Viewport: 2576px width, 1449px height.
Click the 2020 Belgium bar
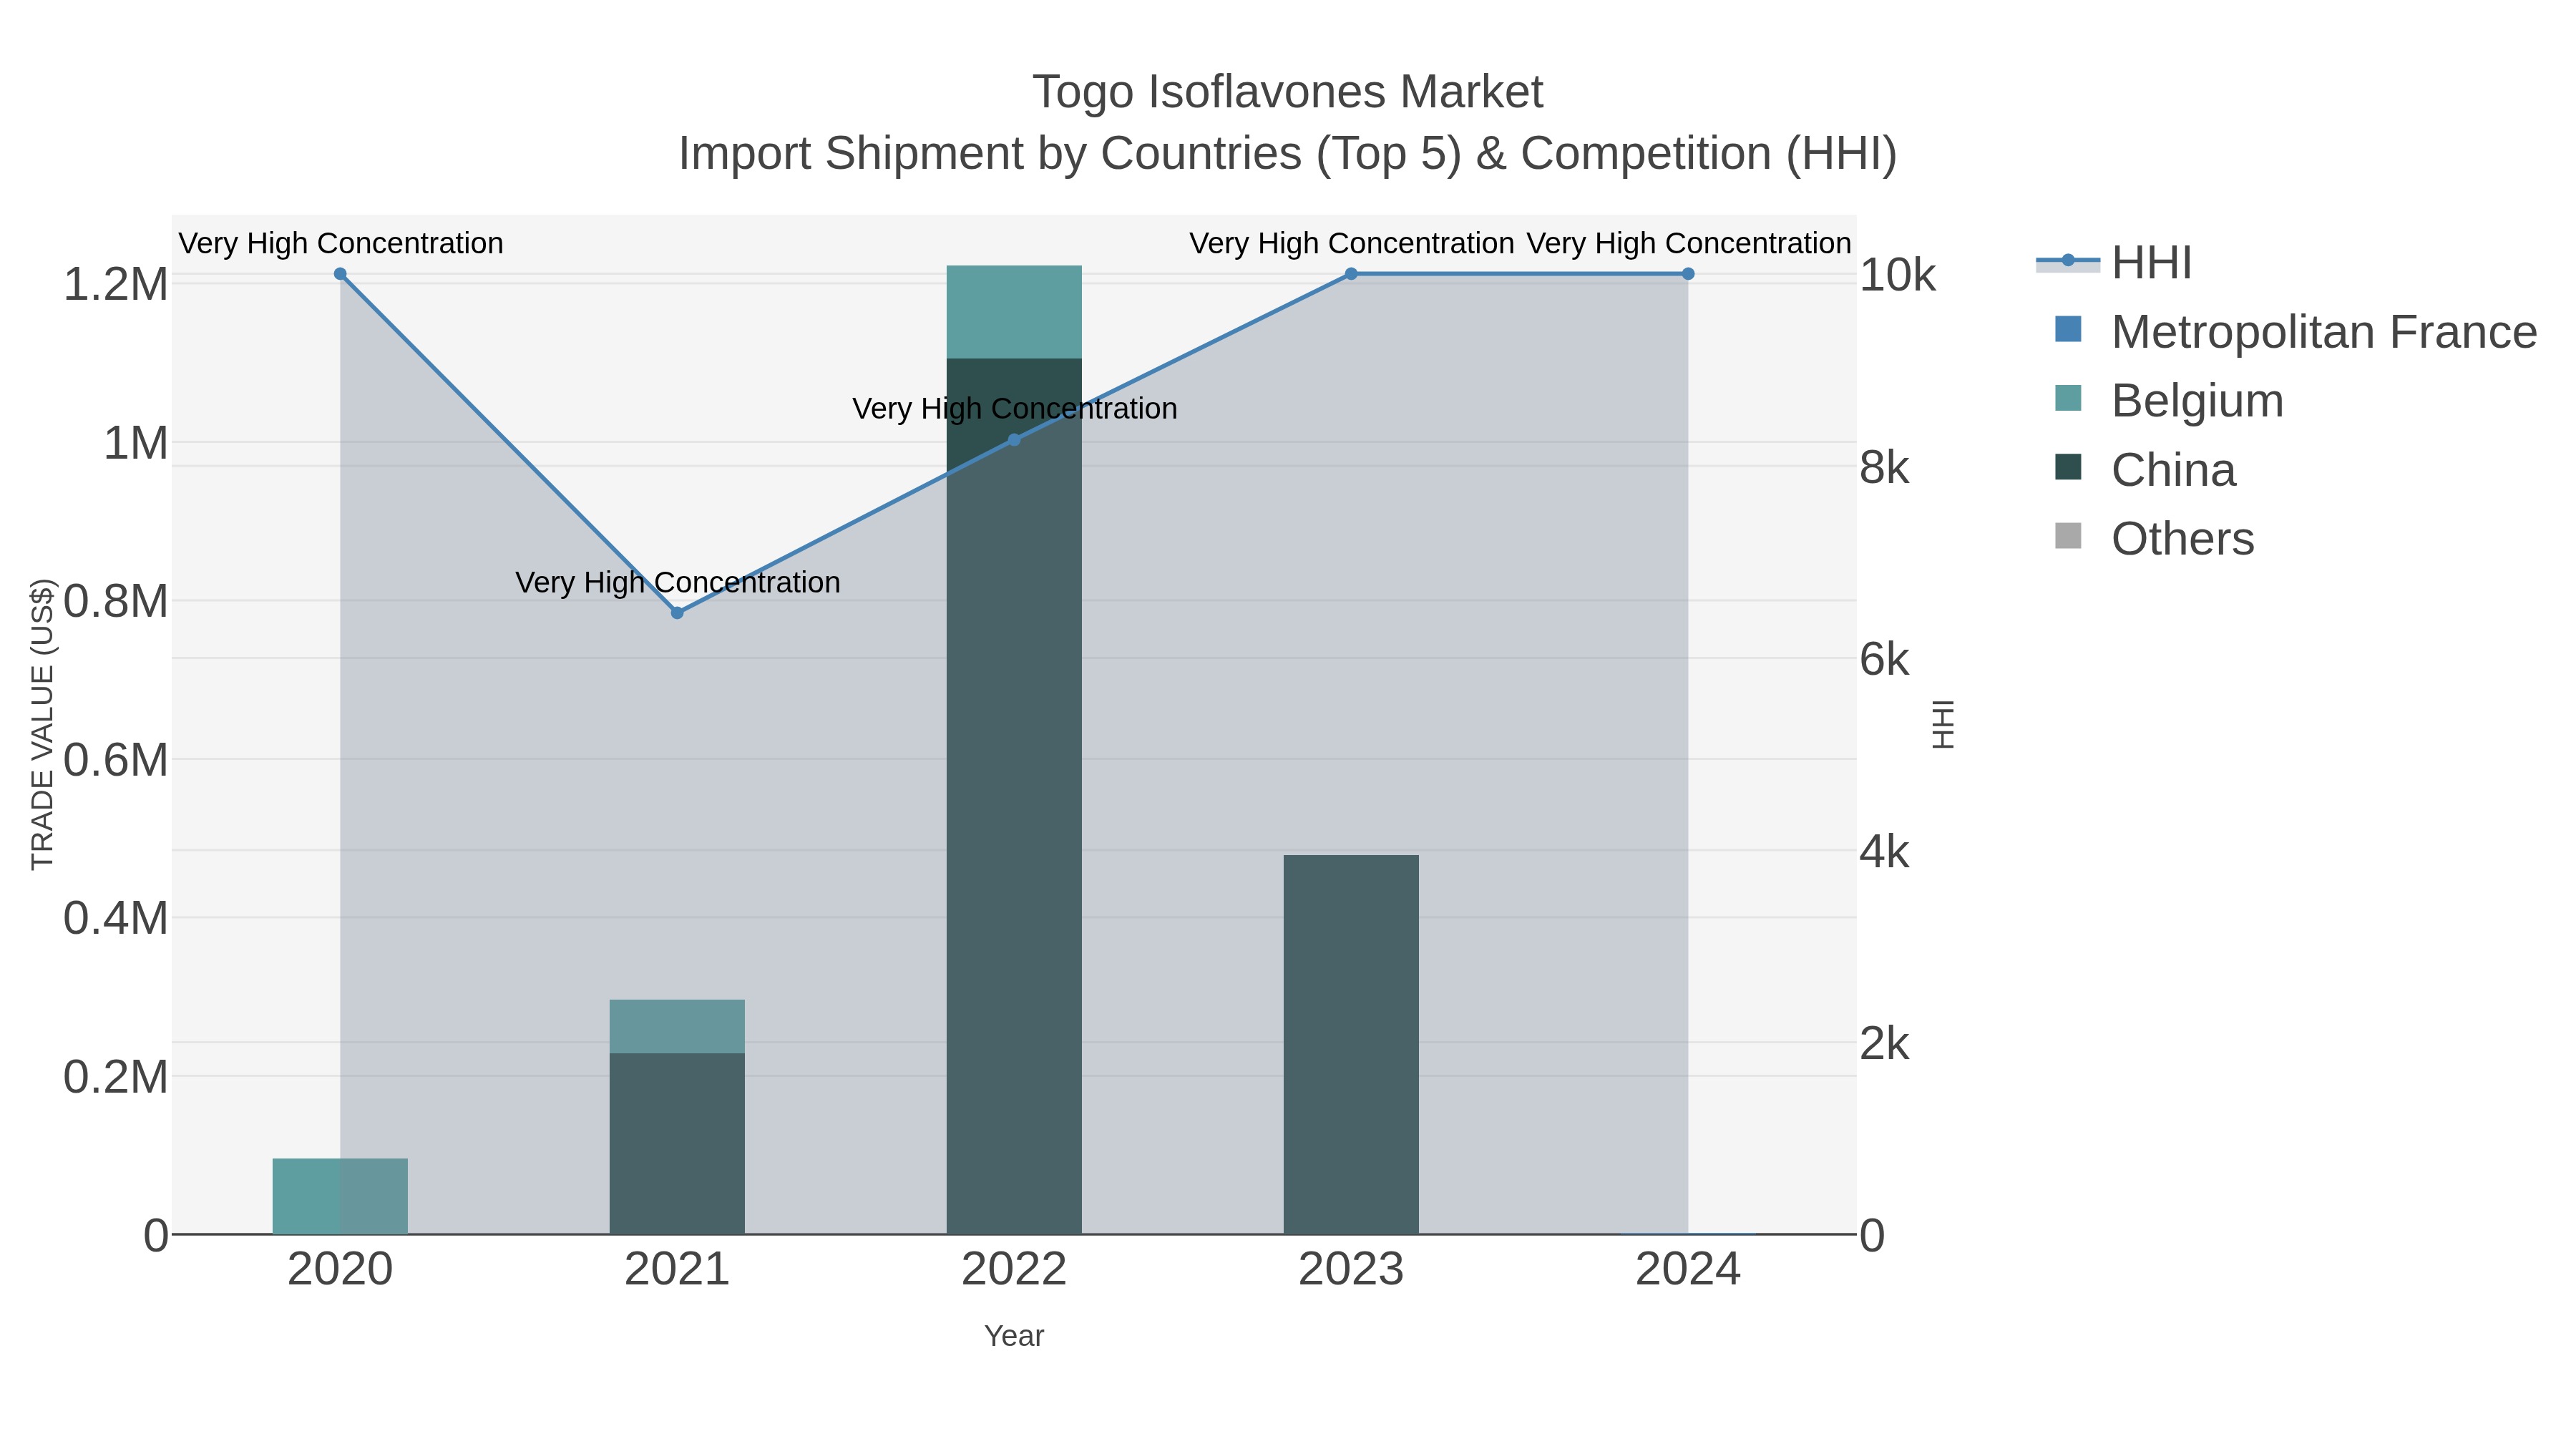(x=340, y=1196)
